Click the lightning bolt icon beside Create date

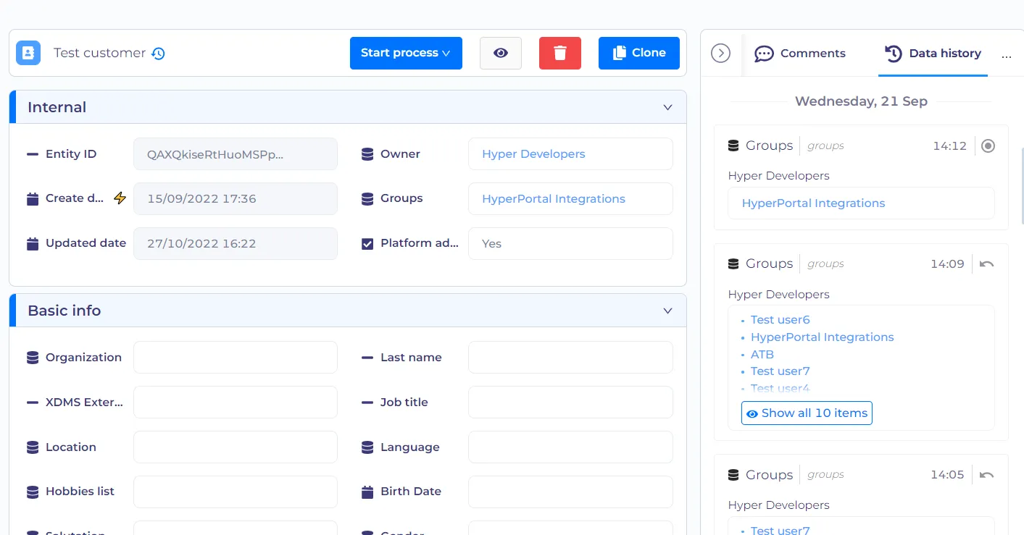pos(120,198)
